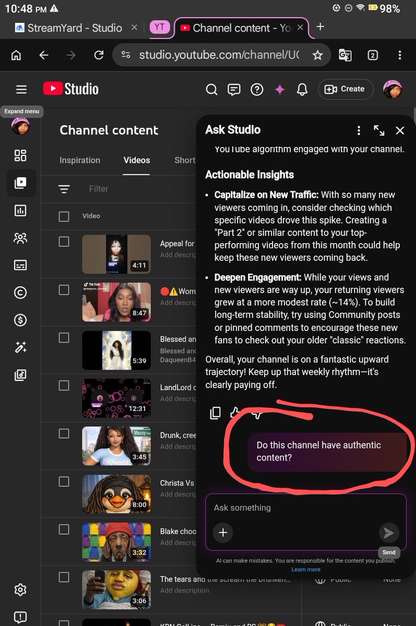This screenshot has height=626, width=416.
Task: Check the box for the 3:06 video
Action: (64, 577)
